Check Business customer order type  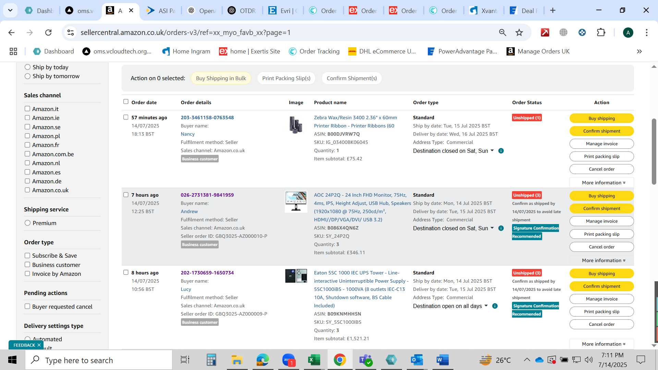[27, 264]
